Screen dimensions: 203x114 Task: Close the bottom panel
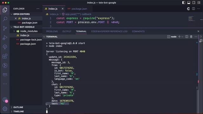[198, 31]
